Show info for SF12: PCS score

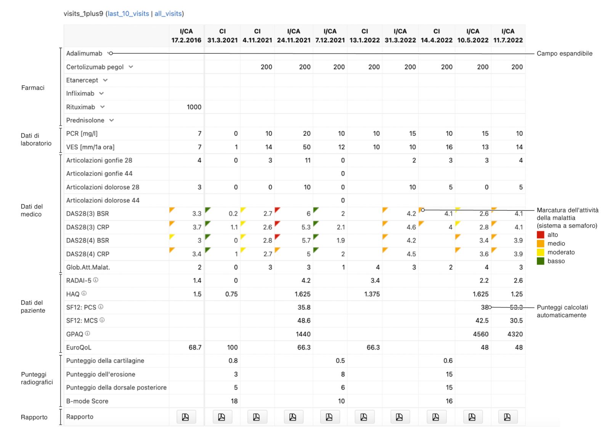coord(101,307)
